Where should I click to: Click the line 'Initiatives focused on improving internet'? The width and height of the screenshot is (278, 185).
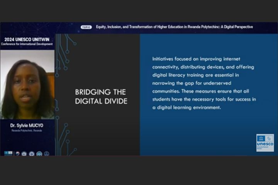point(196,59)
